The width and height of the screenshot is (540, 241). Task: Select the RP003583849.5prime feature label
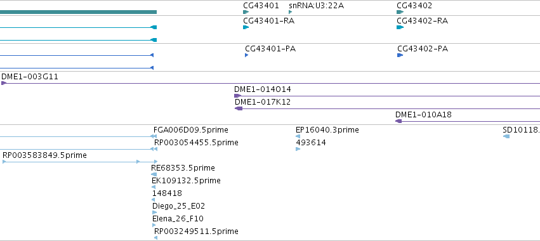[44, 155]
